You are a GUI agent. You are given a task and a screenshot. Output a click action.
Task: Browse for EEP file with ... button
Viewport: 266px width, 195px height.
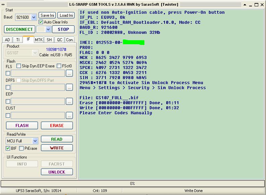coord(69,102)
